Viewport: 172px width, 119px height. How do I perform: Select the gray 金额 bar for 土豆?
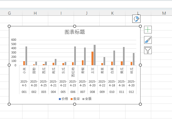pyautogui.click(x=95, y=55)
